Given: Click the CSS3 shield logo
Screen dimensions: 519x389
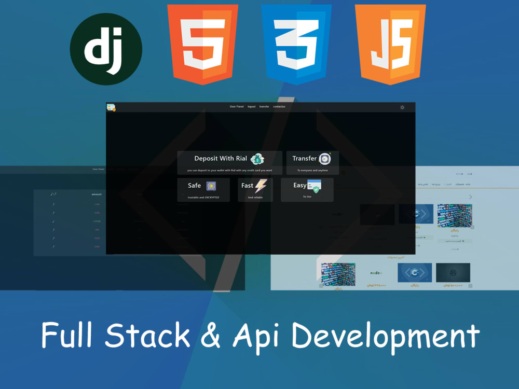Looking at the screenshot, I should (x=296, y=44).
